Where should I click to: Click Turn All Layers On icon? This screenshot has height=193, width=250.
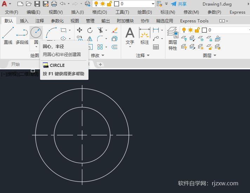[184, 47]
